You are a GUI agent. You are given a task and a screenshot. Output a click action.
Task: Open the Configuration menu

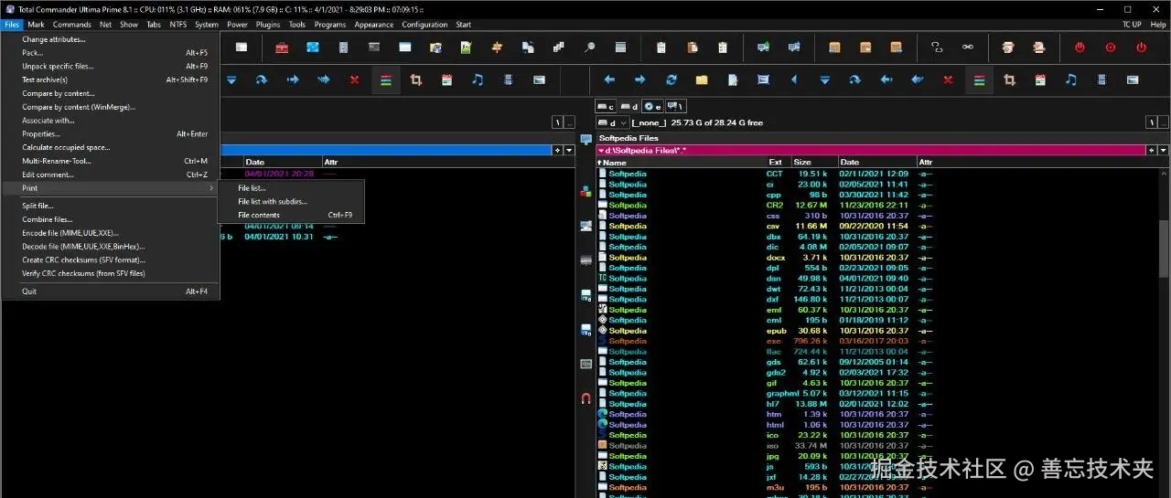click(x=424, y=25)
